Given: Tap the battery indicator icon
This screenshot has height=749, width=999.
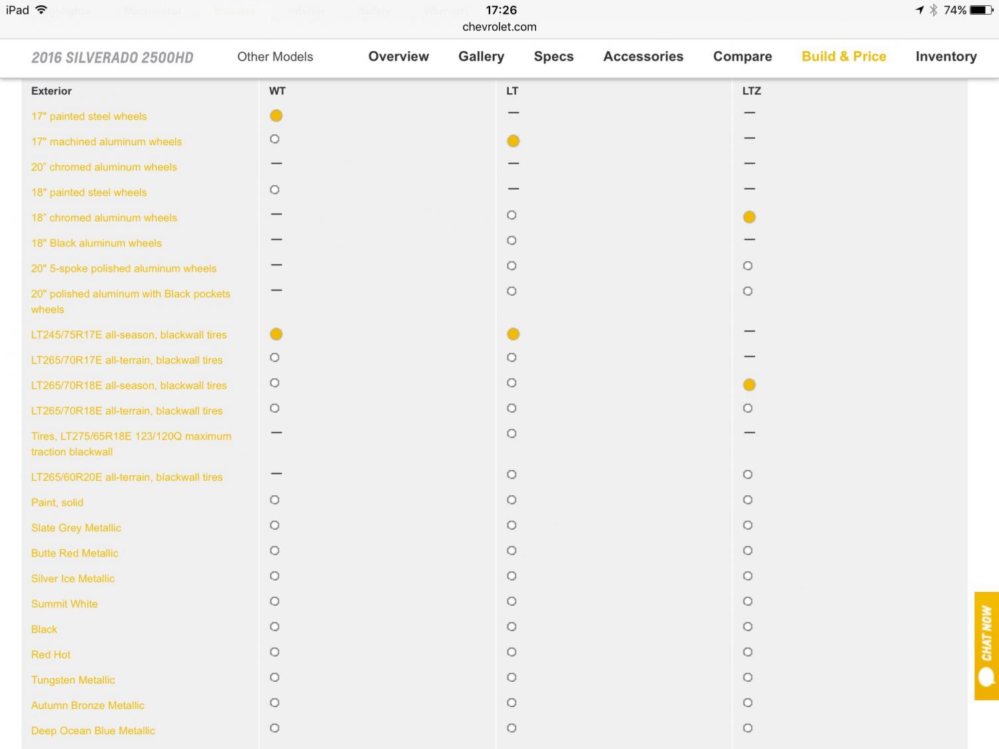Looking at the screenshot, I should 981,10.
